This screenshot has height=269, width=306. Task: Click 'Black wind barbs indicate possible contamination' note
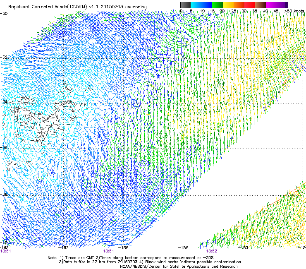pos(193,262)
